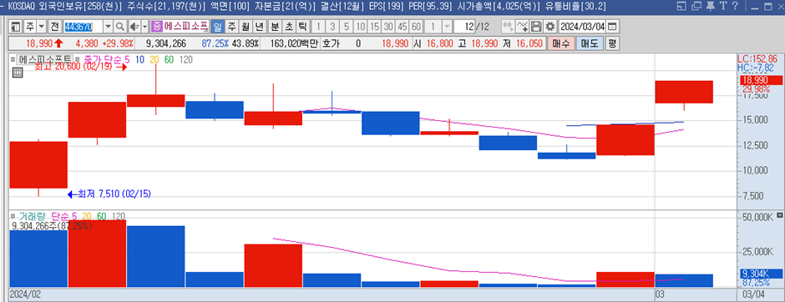
Task: Click the panel layout icon left of 주
Action: tap(16, 27)
